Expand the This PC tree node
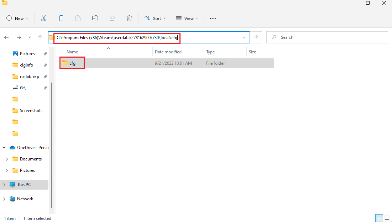The height and width of the screenshot is (222, 392). tap(4, 185)
